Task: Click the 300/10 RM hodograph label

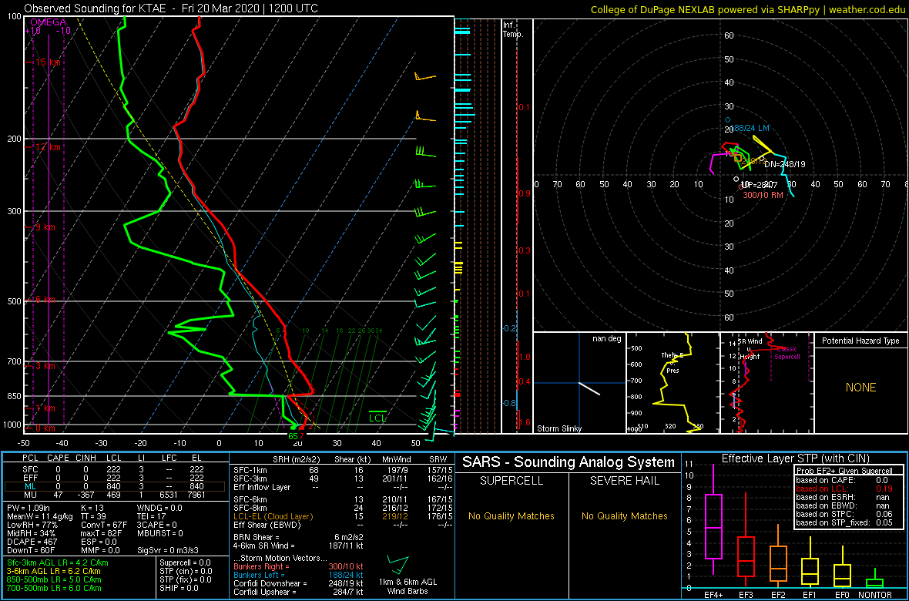Action: (x=763, y=196)
